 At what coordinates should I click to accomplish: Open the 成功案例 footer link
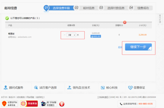click(x=21, y=97)
